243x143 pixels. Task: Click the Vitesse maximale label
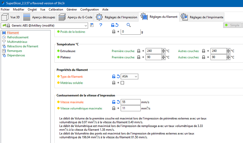(72, 102)
